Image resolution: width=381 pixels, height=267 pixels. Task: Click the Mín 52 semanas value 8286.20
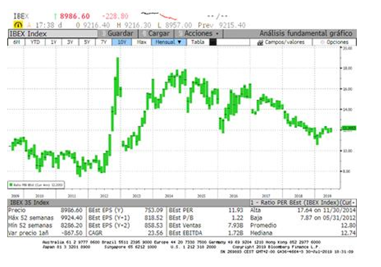pos(72,225)
